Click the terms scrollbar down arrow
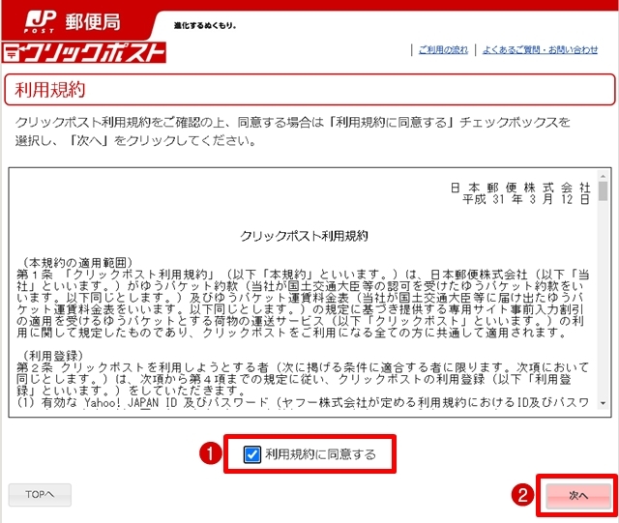 point(603,403)
